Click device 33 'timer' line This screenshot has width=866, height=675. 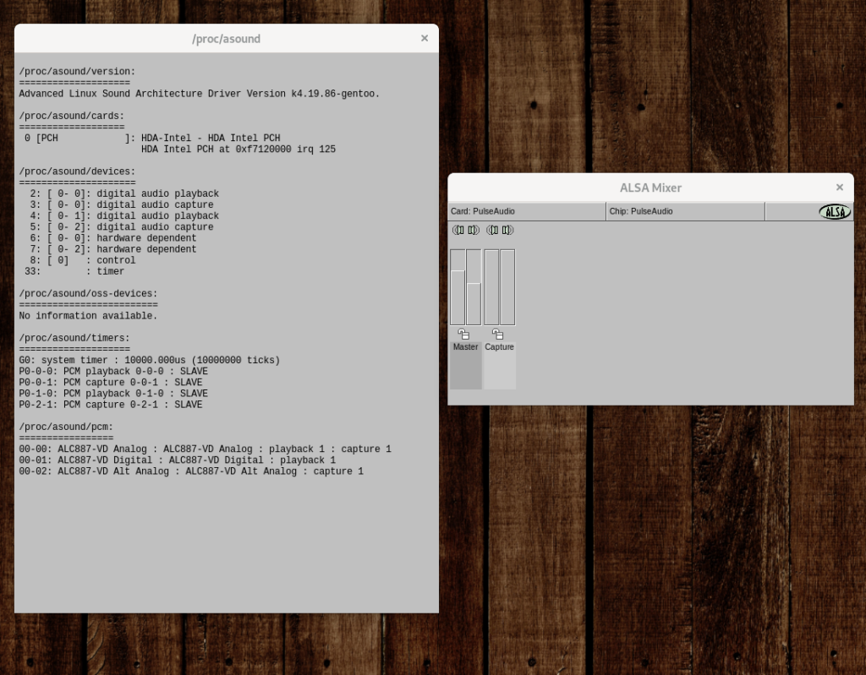coord(74,271)
